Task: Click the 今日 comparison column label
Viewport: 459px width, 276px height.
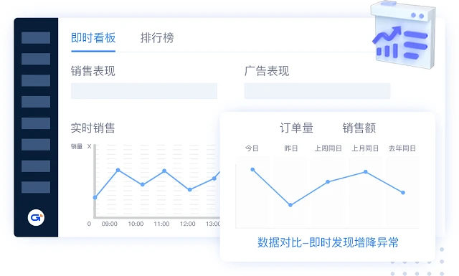Action: 252,148
